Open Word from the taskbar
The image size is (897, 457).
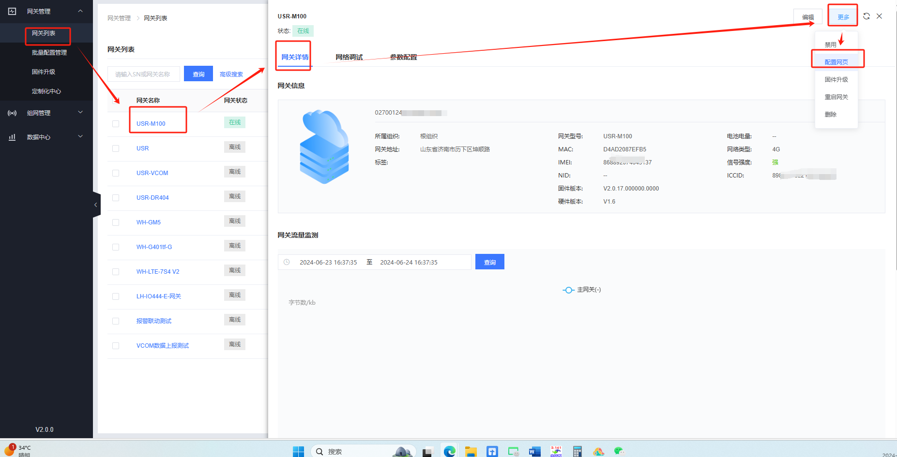pyautogui.click(x=534, y=451)
